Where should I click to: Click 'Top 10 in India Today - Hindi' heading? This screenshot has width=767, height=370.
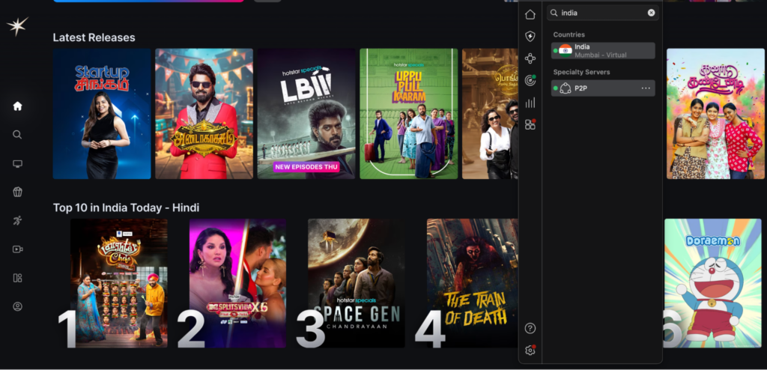126,207
